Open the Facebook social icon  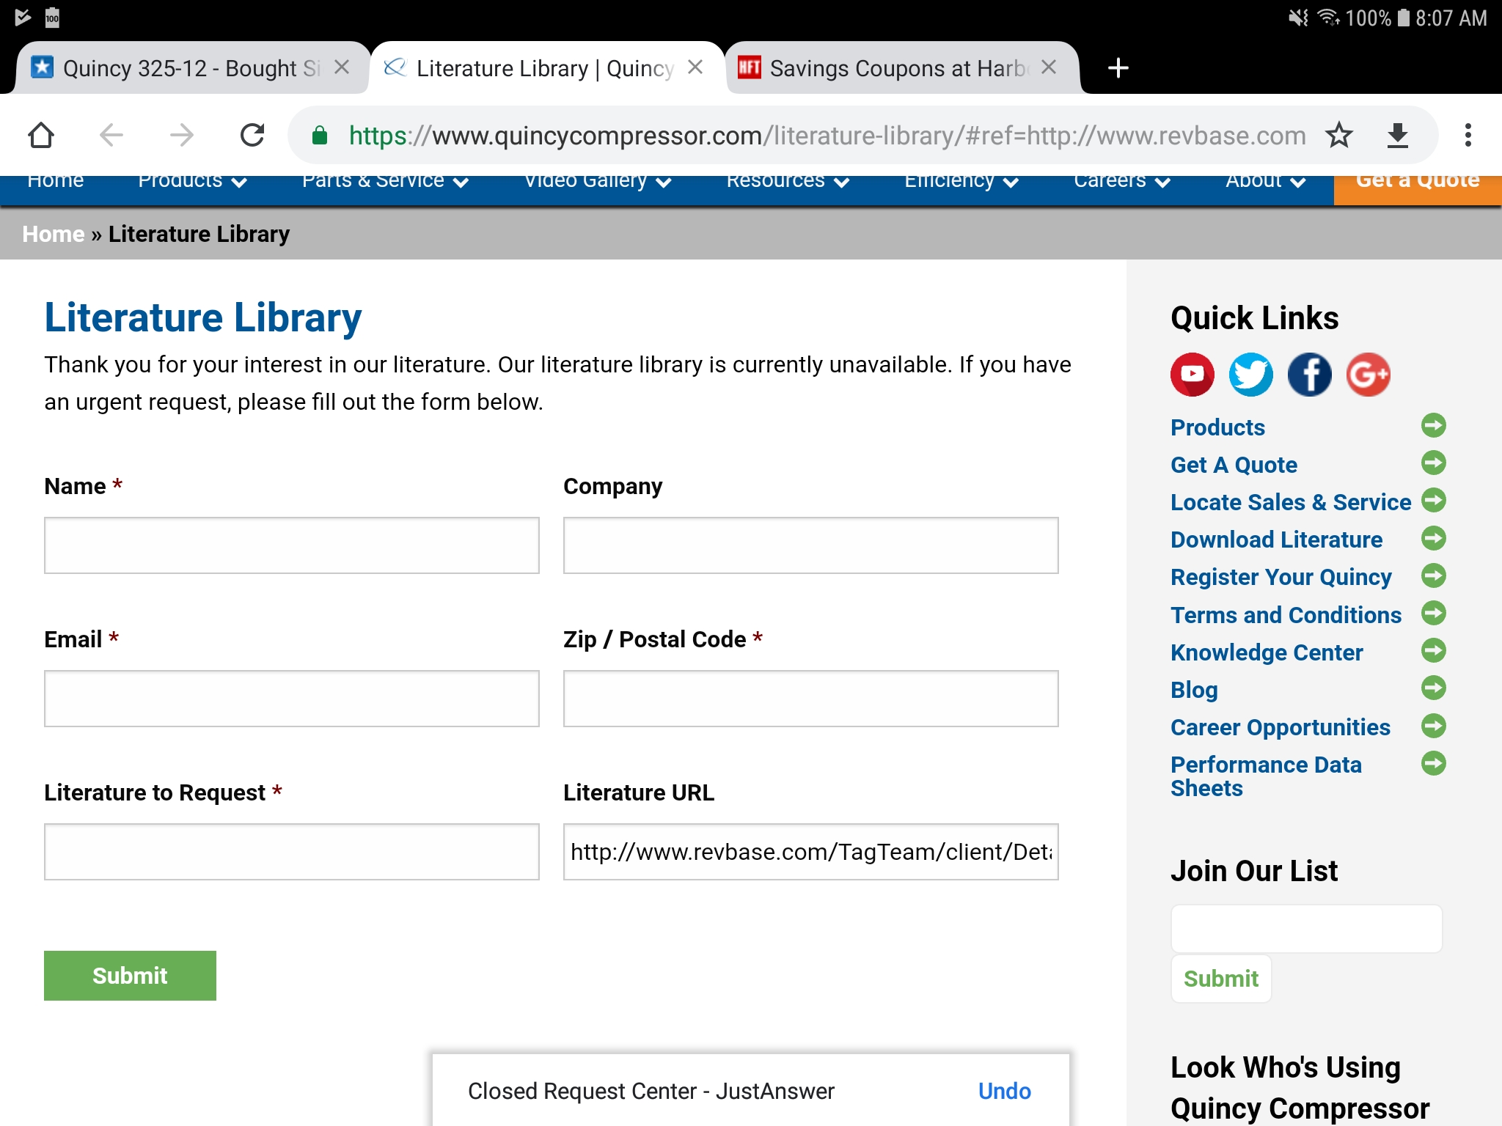point(1310,374)
